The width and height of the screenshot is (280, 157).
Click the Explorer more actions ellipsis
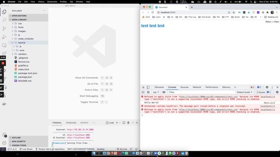pos(44,11)
